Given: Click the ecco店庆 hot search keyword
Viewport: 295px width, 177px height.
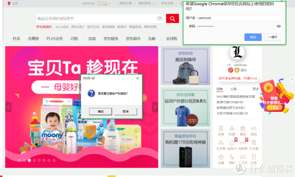Looking at the screenshot, I should click(62, 27).
